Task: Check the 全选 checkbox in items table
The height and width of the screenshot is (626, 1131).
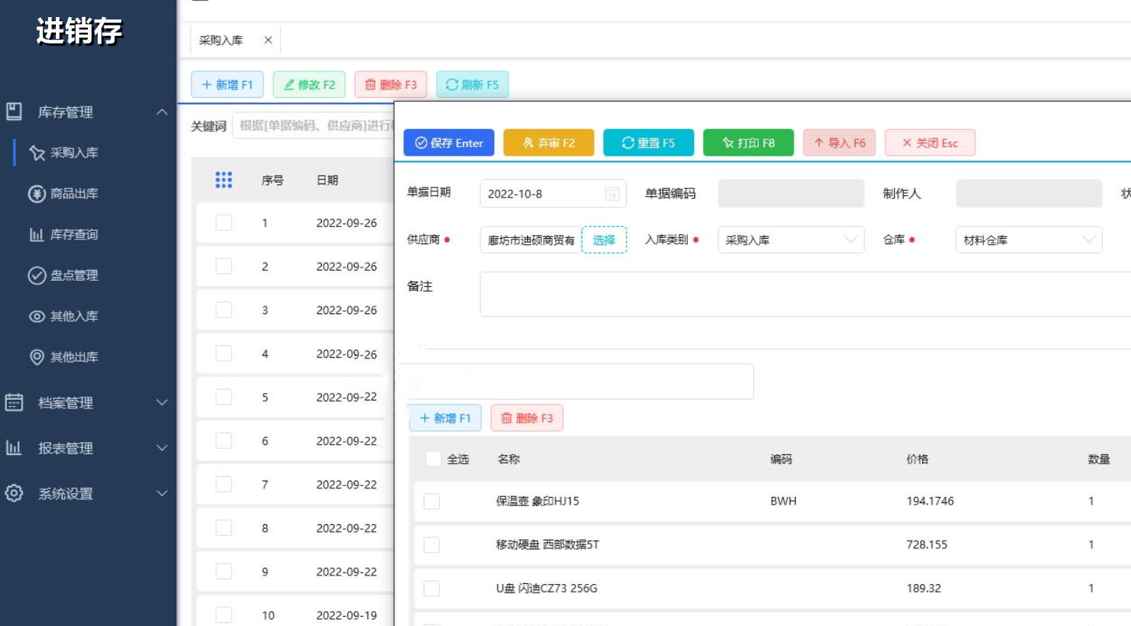Action: pyautogui.click(x=434, y=460)
